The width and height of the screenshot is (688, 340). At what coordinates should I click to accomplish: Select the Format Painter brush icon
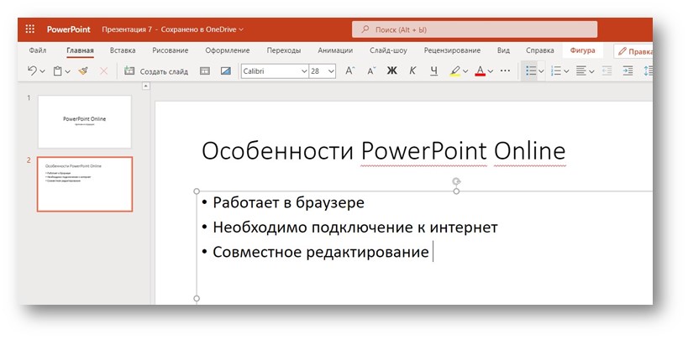pyautogui.click(x=83, y=71)
